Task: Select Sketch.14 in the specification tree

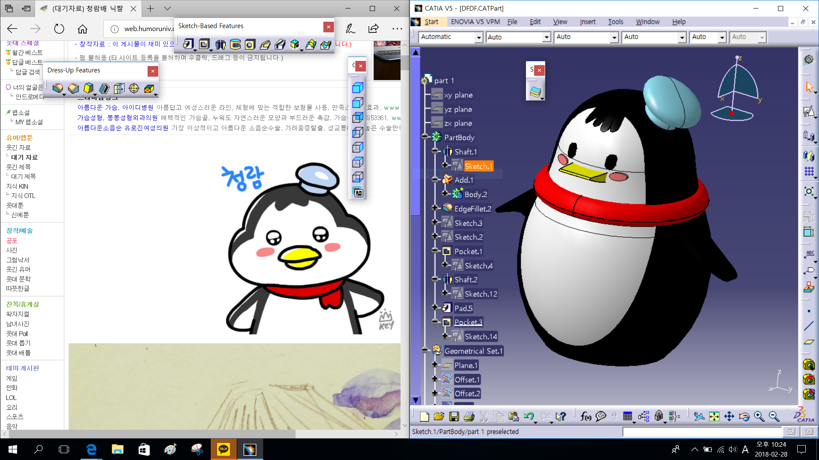Action: tap(481, 336)
